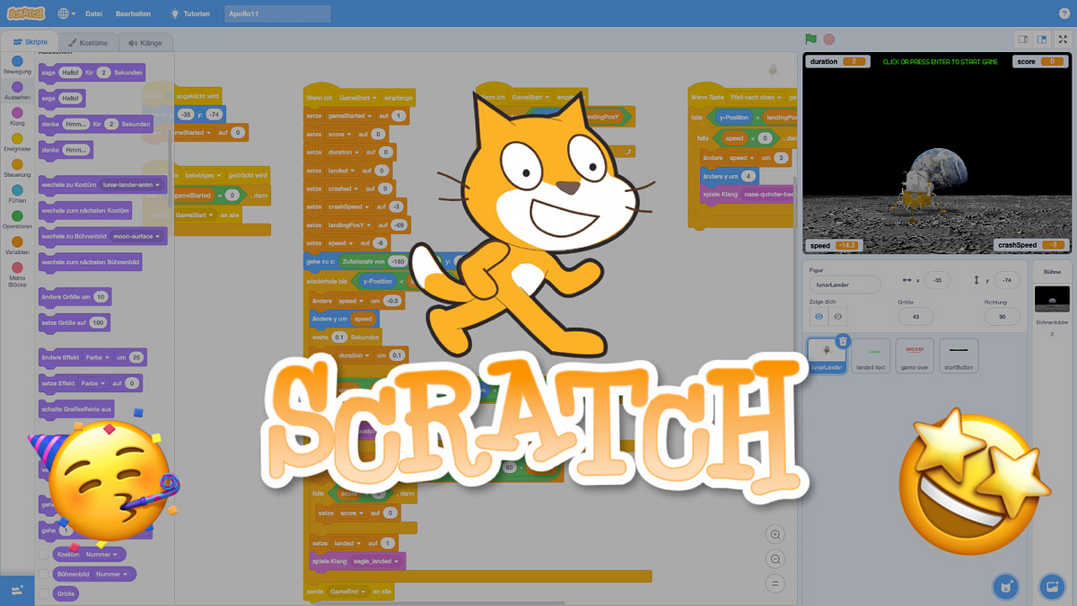Enter fullscreen stage mode
This screenshot has height=606, width=1077.
[x=1062, y=40]
